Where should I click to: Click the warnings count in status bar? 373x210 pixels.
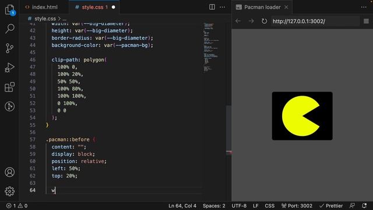pyautogui.click(x=23, y=206)
